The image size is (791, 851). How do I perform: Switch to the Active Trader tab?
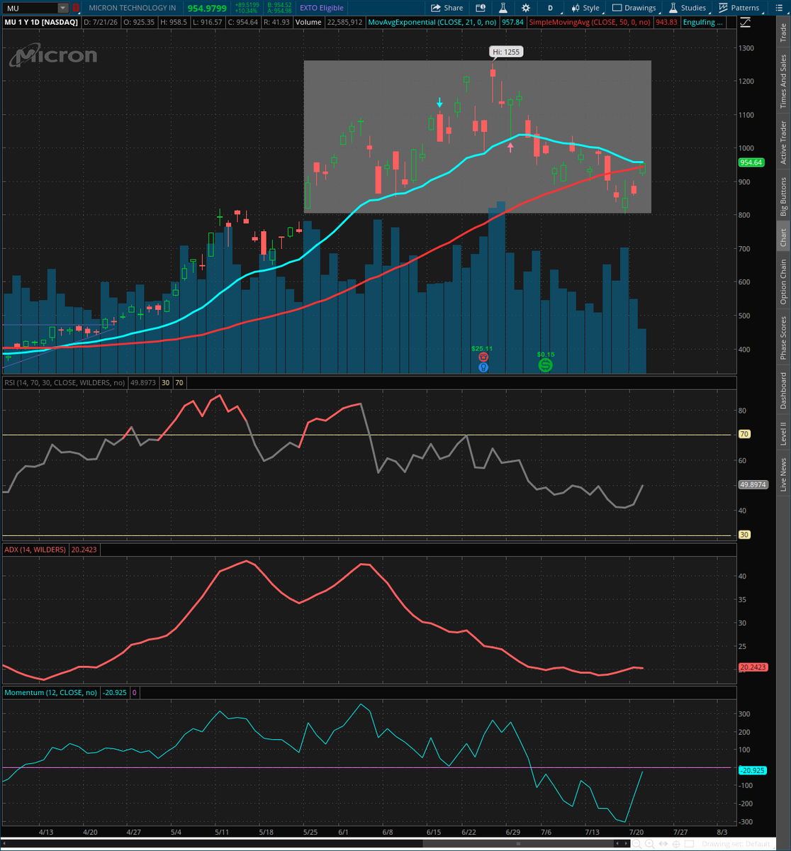[x=783, y=143]
